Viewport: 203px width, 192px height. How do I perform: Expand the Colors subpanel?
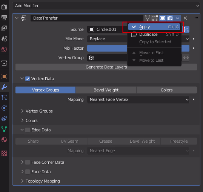pos(22,120)
